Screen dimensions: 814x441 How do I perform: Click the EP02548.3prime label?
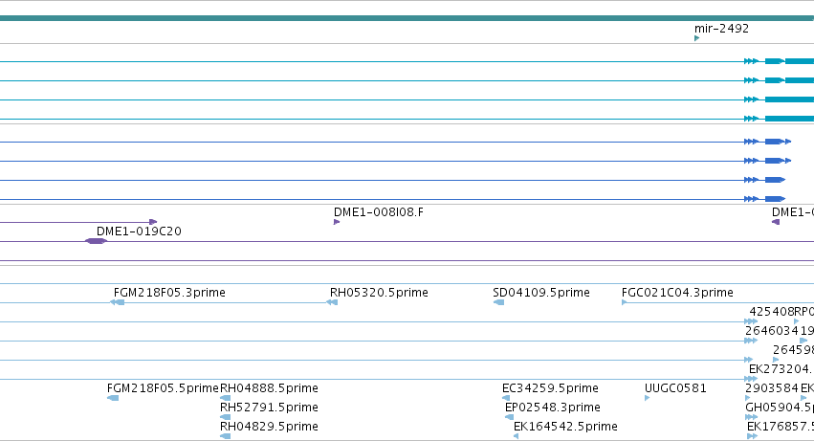(x=552, y=408)
